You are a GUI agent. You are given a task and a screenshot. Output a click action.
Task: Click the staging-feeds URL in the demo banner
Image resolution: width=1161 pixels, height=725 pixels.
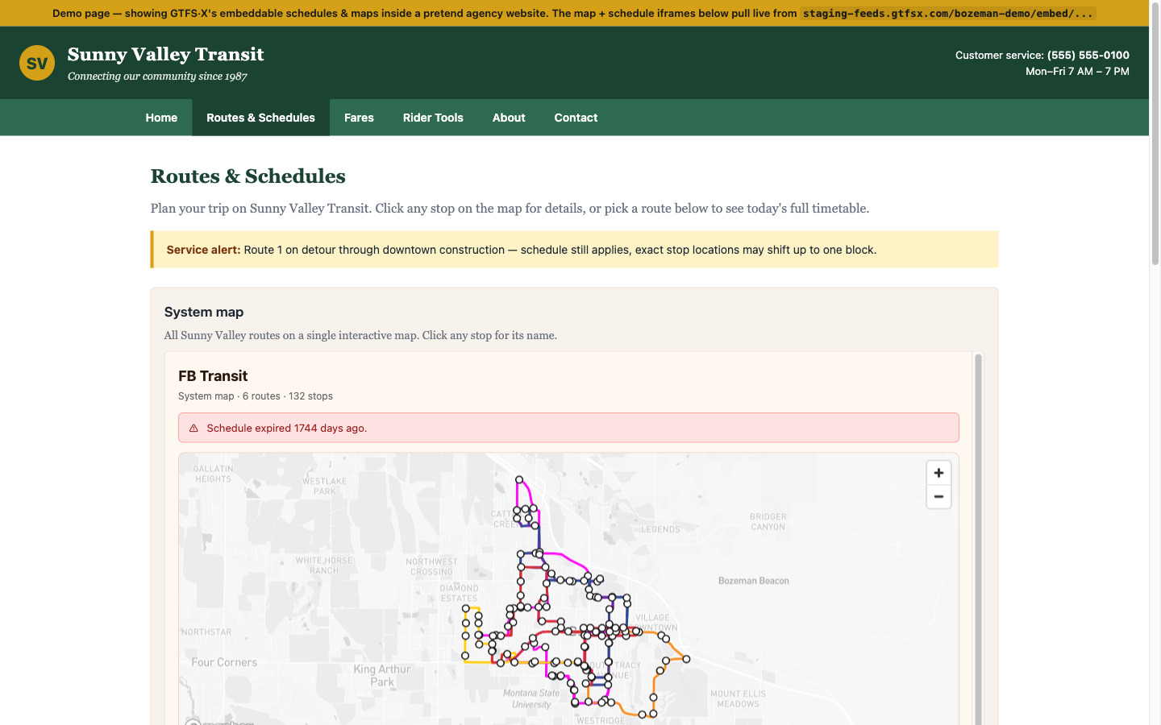click(947, 13)
